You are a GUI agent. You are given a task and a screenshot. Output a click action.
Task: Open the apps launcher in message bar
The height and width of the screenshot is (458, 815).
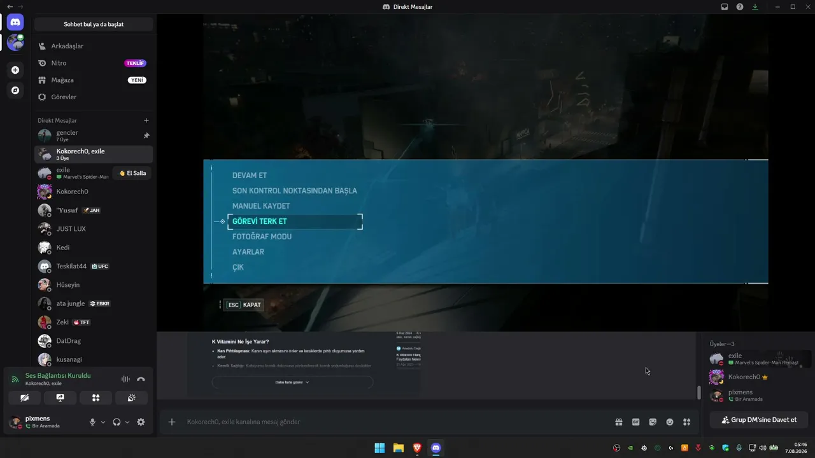point(686,422)
